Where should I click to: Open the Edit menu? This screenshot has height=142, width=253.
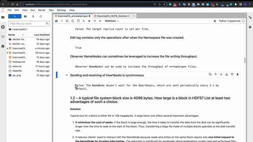click(17, 10)
